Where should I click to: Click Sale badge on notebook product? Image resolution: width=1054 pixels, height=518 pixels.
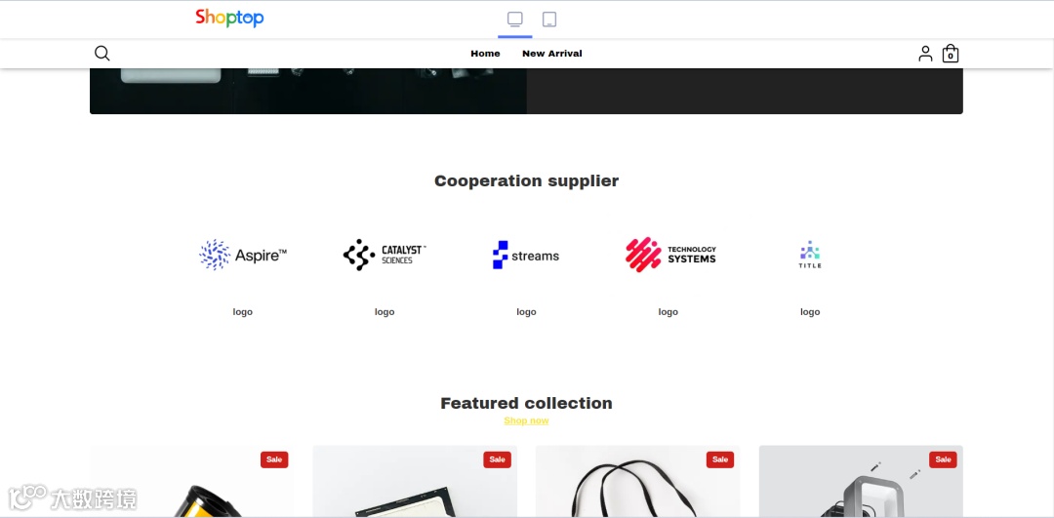coord(498,459)
